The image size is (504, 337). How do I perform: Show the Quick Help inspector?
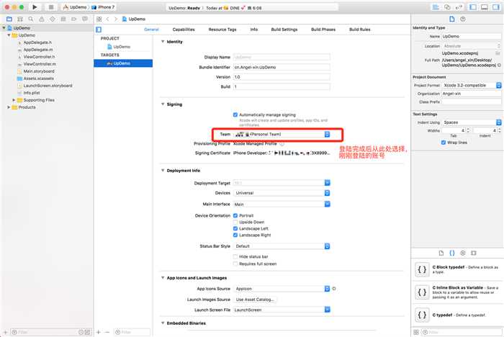pyautogui.click(x=463, y=19)
